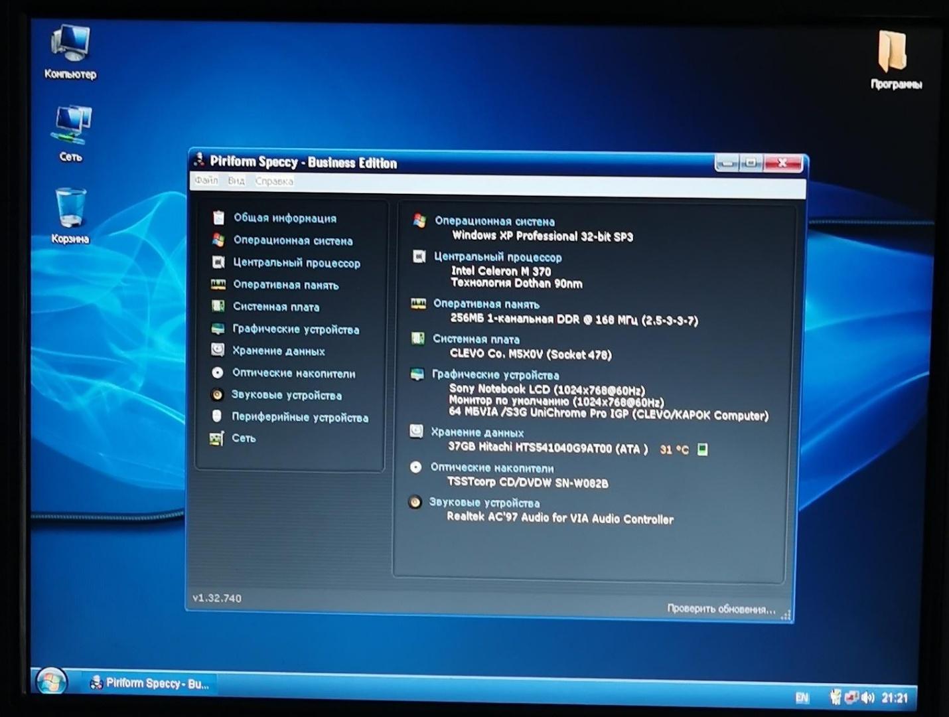This screenshot has width=949, height=717.
Task: Click the 37GB Hitachi HTS541040G9AT00 drive line
Action: click(547, 448)
